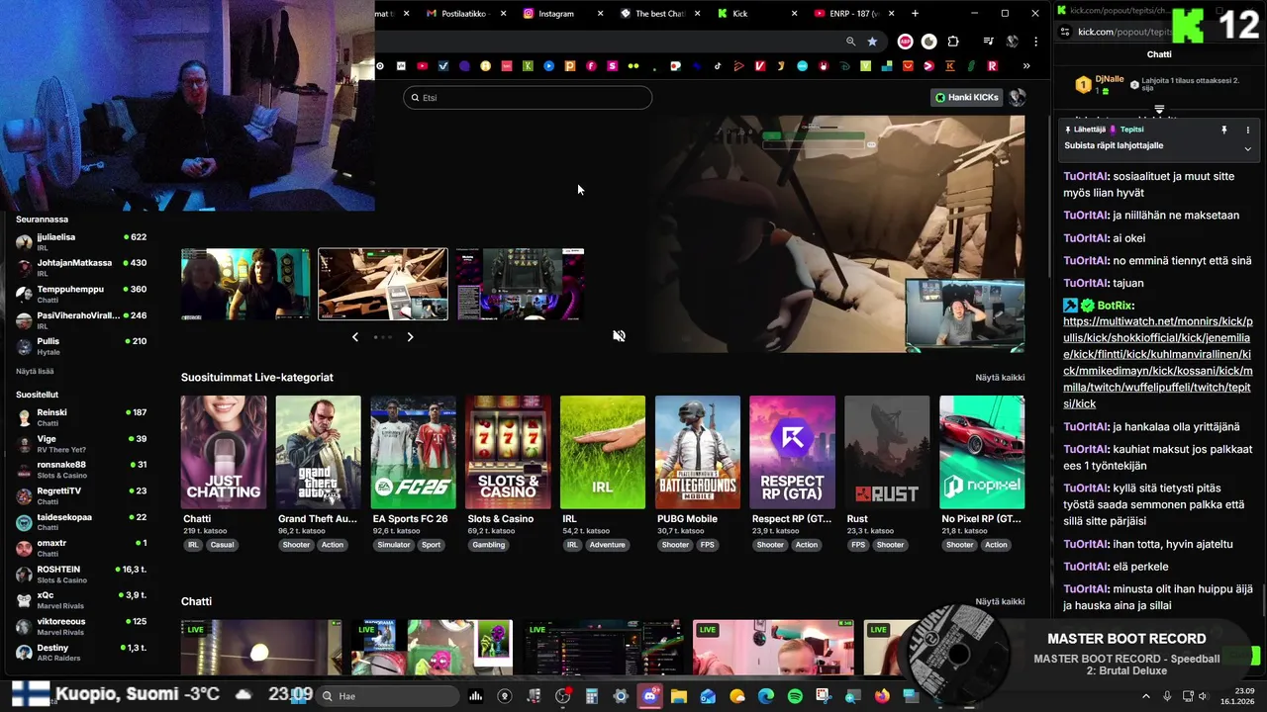The image size is (1267, 712).
Task: Open the browser zoom magnifier icon
Action: [850, 42]
